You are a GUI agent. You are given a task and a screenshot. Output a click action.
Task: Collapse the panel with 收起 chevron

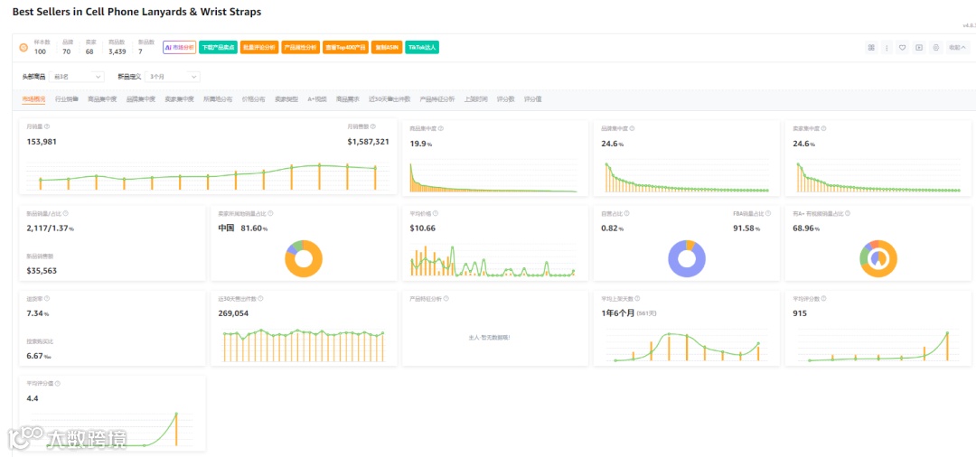coord(957,47)
